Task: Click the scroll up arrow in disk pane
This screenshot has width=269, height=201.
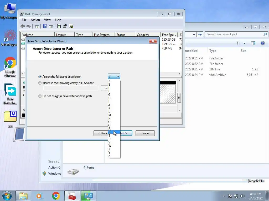Action: click(179, 81)
